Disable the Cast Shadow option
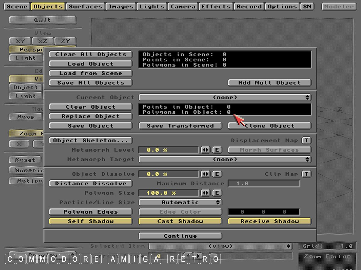361x270 pixels. pos(180,221)
